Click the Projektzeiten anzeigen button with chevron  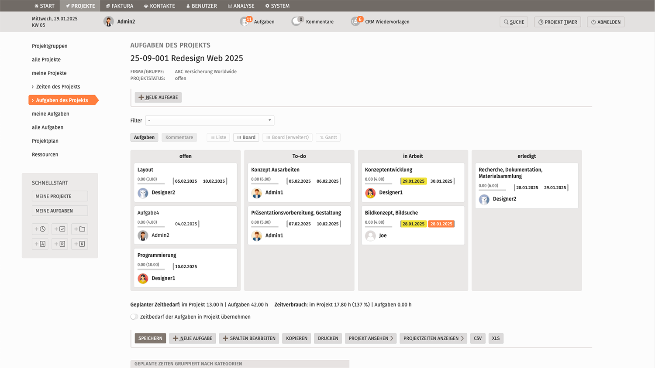pyautogui.click(x=434, y=338)
